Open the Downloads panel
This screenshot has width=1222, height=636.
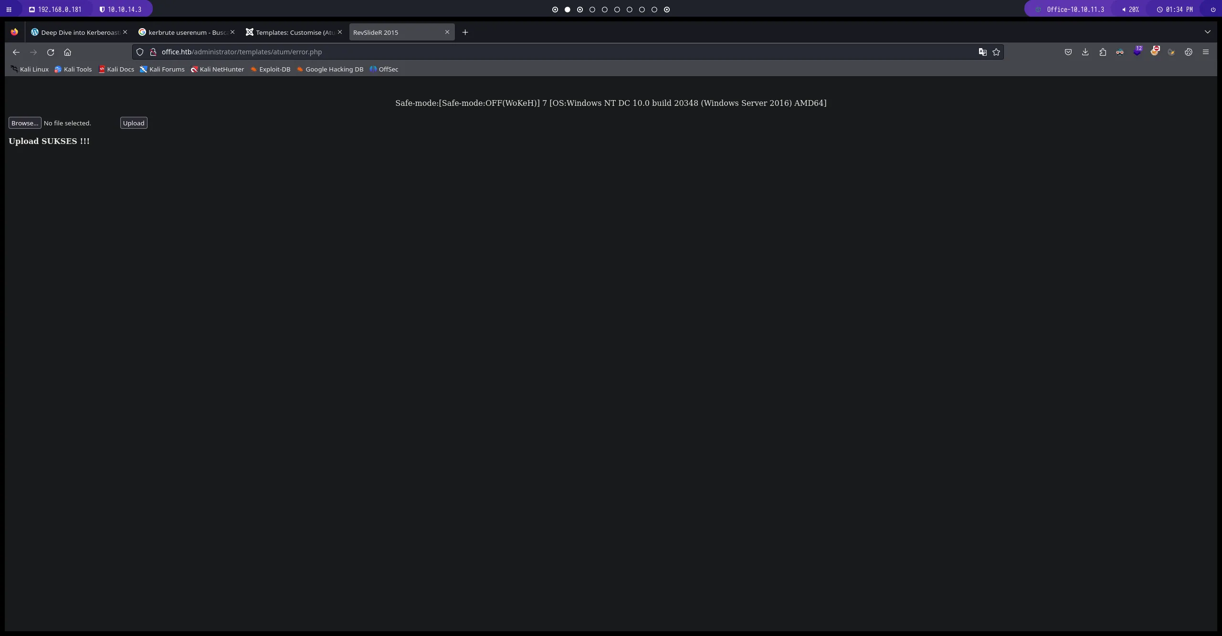1085,52
